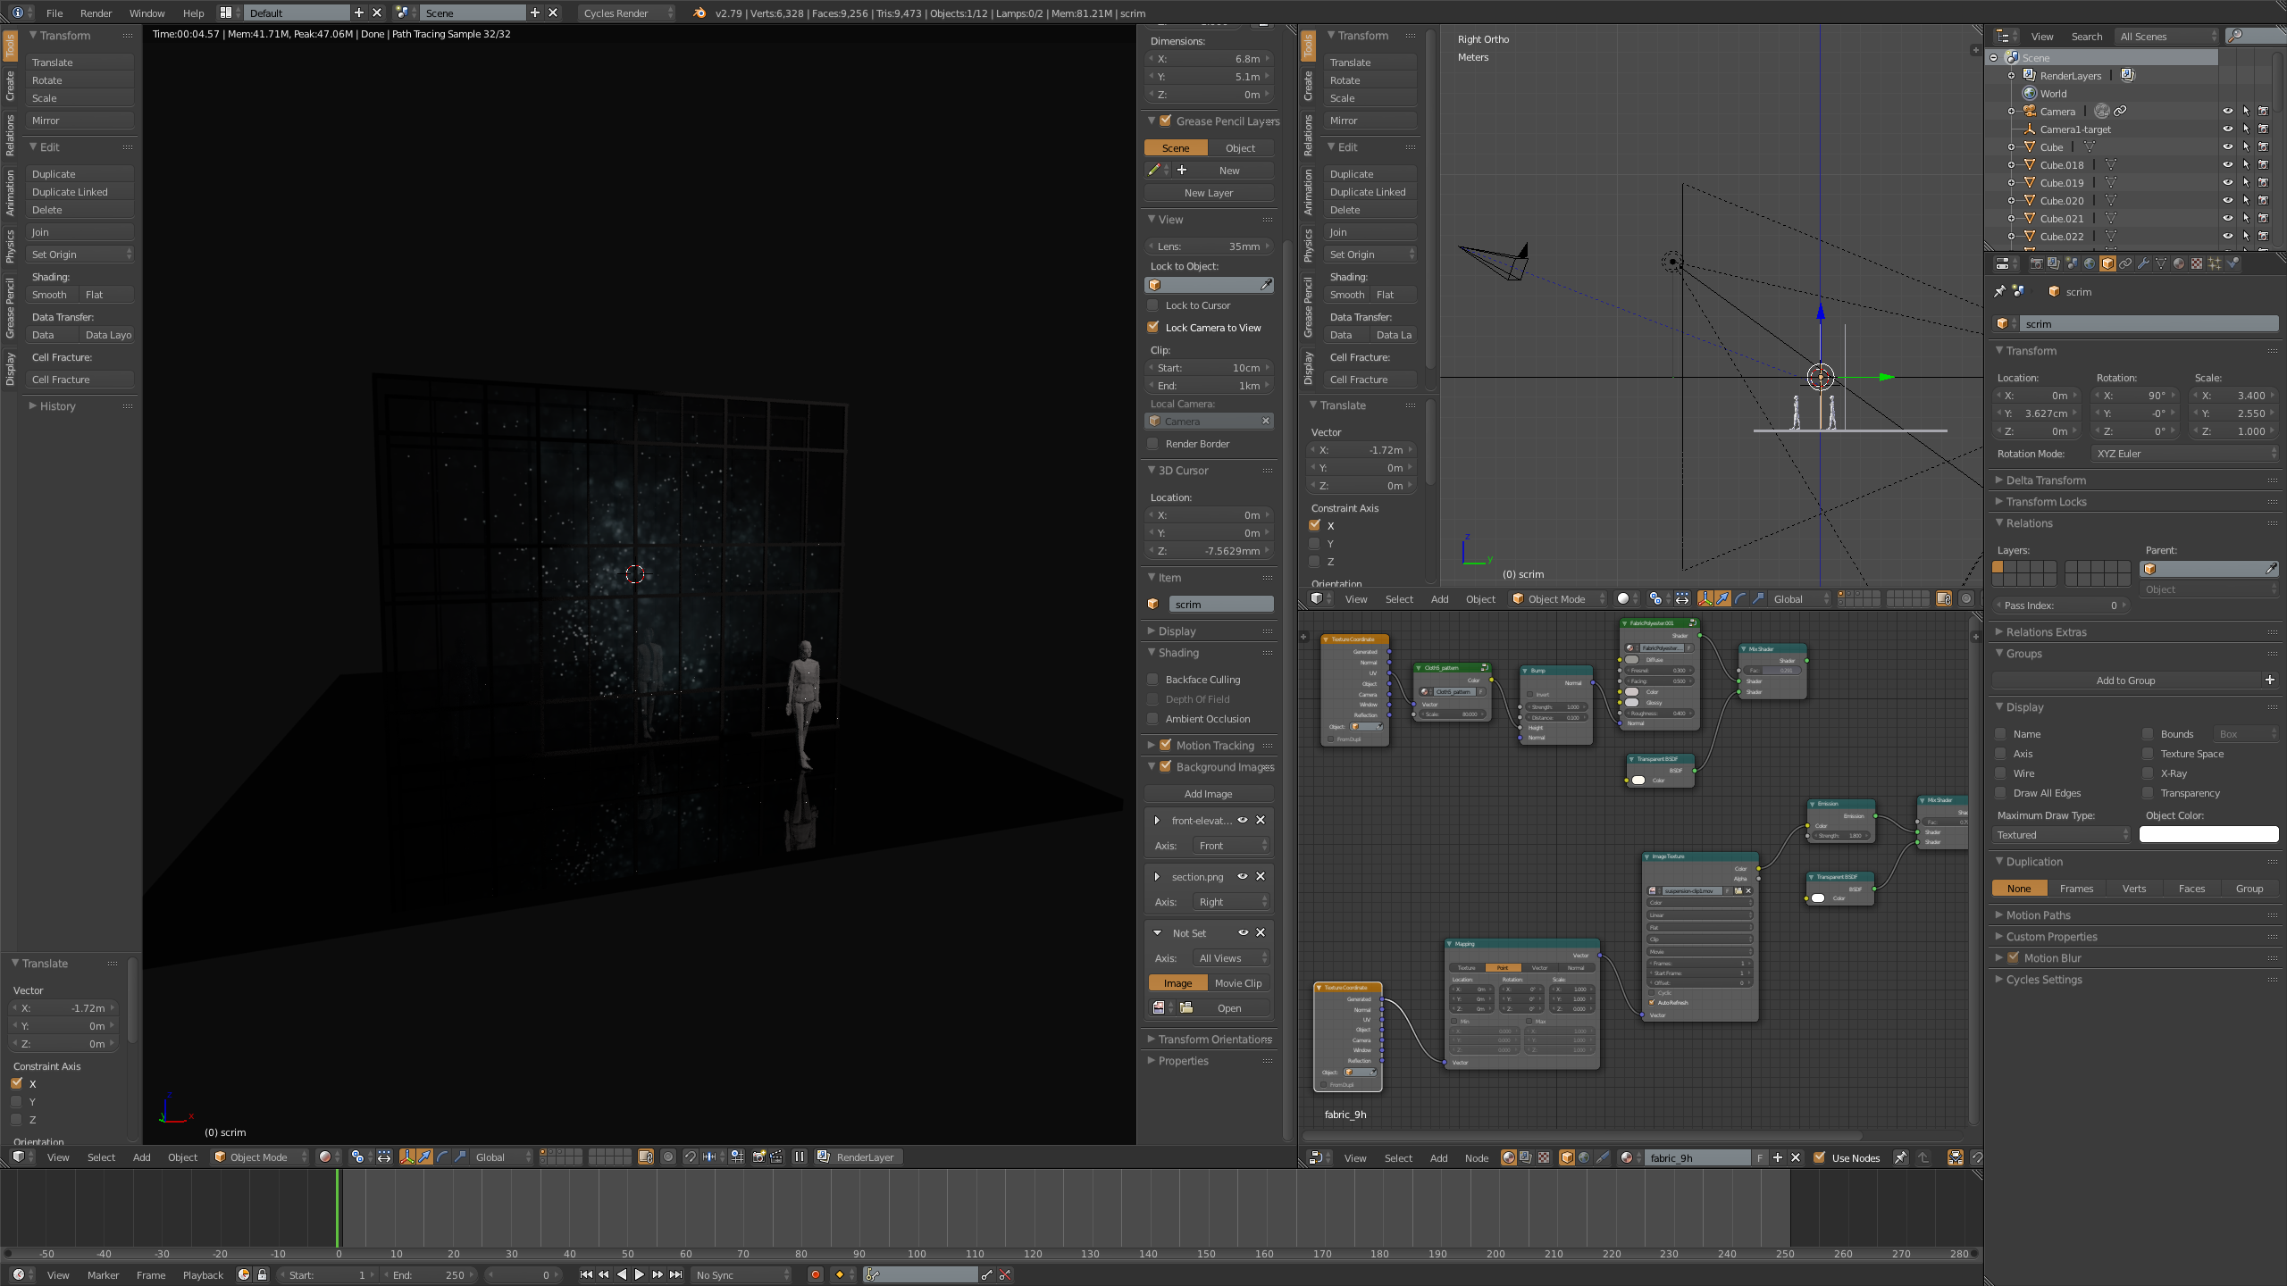Viewport: 2287px width, 1286px height.
Task: Click the white Object Color swatch
Action: tap(2208, 835)
